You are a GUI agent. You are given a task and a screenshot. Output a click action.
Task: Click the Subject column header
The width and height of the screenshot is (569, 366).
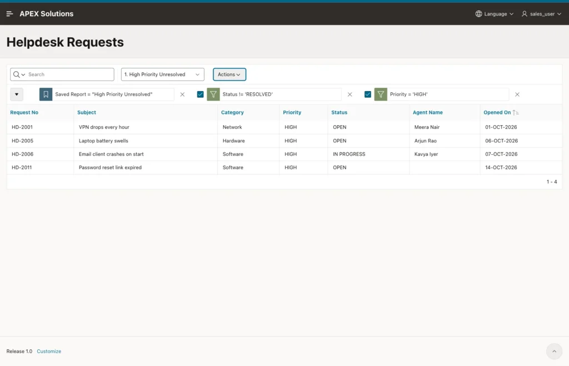[x=87, y=112]
